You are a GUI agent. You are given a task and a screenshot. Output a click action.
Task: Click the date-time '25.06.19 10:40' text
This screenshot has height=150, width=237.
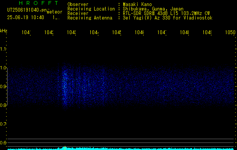pos(26,18)
